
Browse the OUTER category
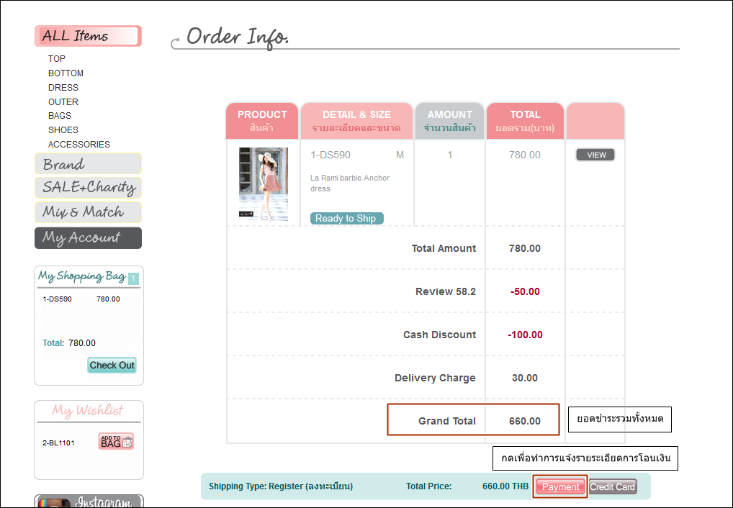tap(63, 102)
